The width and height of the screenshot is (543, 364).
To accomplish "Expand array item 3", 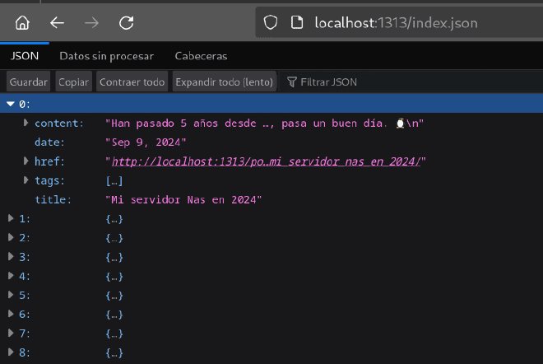I will 11,257.
